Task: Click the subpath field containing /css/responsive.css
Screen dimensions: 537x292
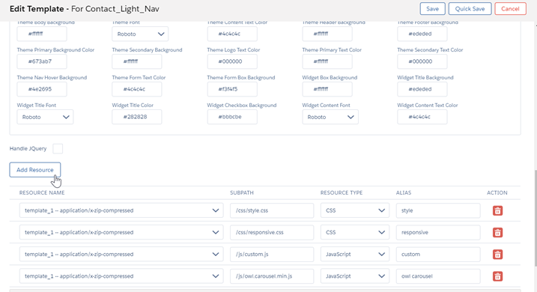Action: (x=272, y=232)
